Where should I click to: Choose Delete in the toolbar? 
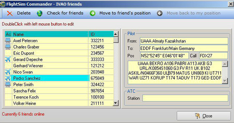(x=24, y=13)
